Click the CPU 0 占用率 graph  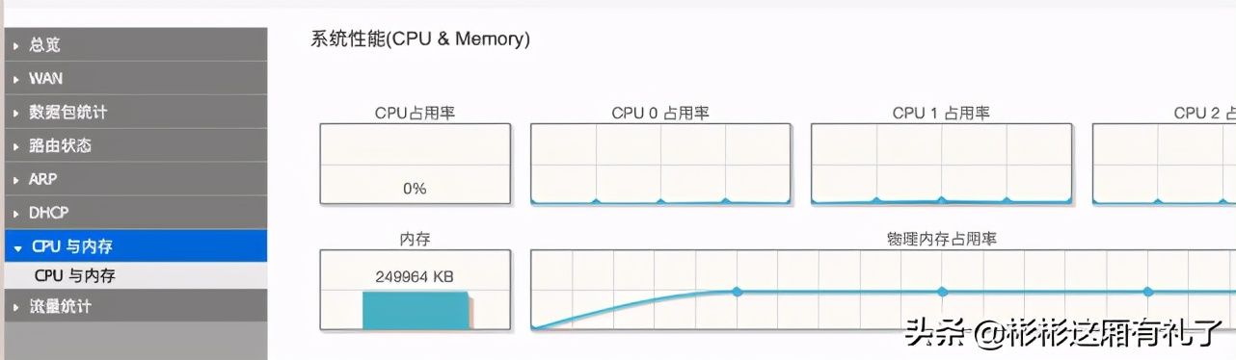pos(660,164)
